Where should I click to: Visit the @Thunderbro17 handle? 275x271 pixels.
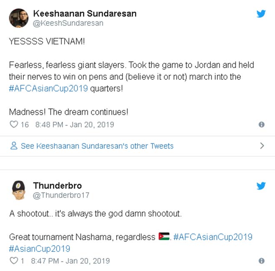[x=61, y=195]
